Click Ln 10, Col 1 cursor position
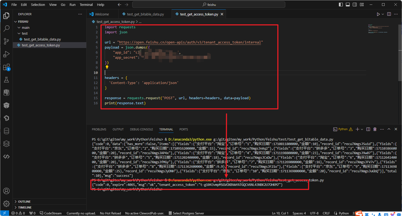 pyautogui.click(x=280, y=213)
